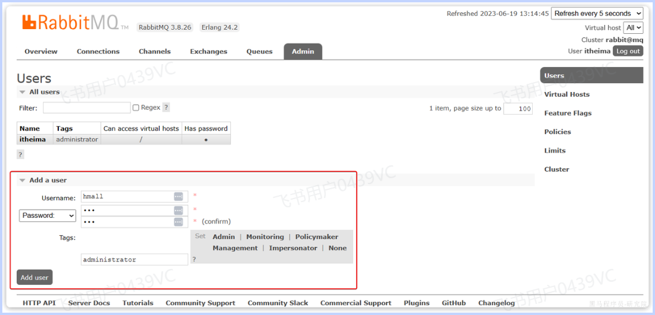
Task: Set the None tag
Action: (x=337, y=248)
